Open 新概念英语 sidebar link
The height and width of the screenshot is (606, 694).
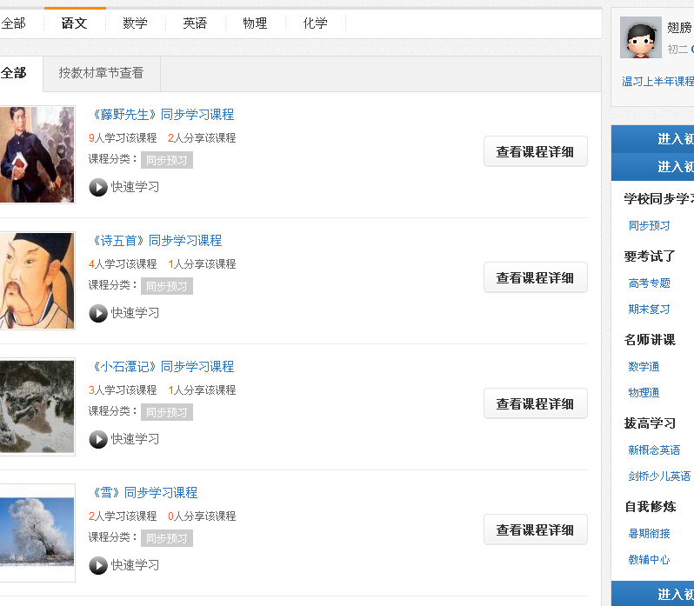click(x=654, y=450)
